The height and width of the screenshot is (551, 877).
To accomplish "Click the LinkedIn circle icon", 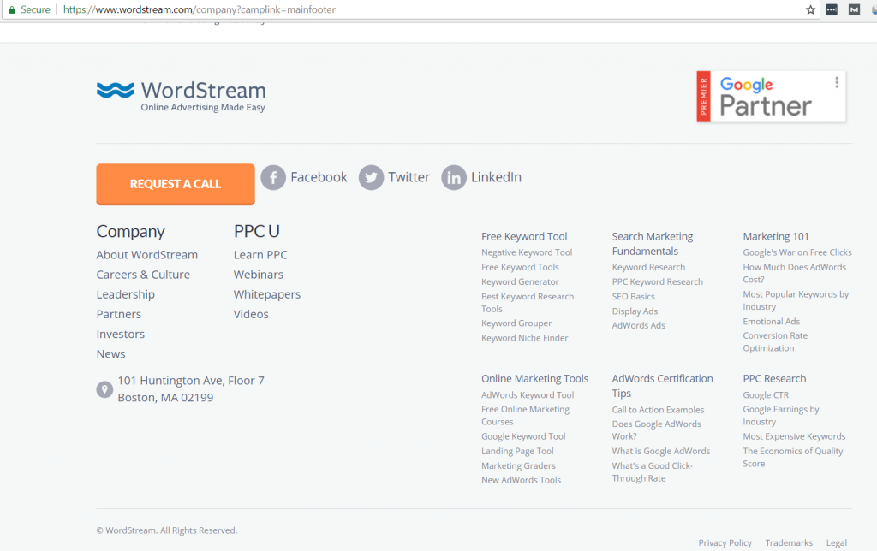I will pos(454,177).
